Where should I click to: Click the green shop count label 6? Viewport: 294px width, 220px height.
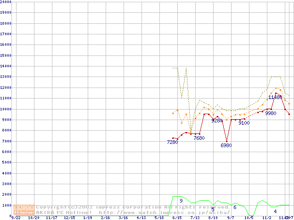tap(235, 207)
